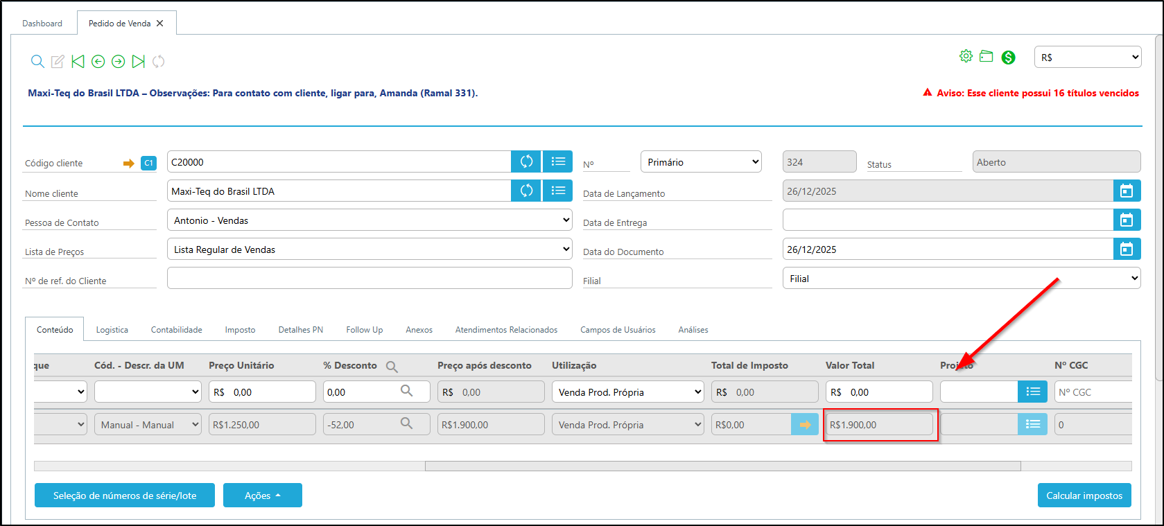Image resolution: width=1164 pixels, height=526 pixels.
Task: Click orange arrow next to Total de Imposto
Action: pyautogui.click(x=804, y=425)
